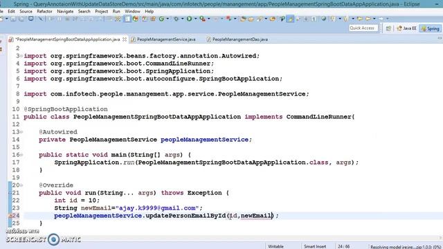The image size is (443, 249).
Task: Click the Open Perspective icon
Action: [388, 28]
